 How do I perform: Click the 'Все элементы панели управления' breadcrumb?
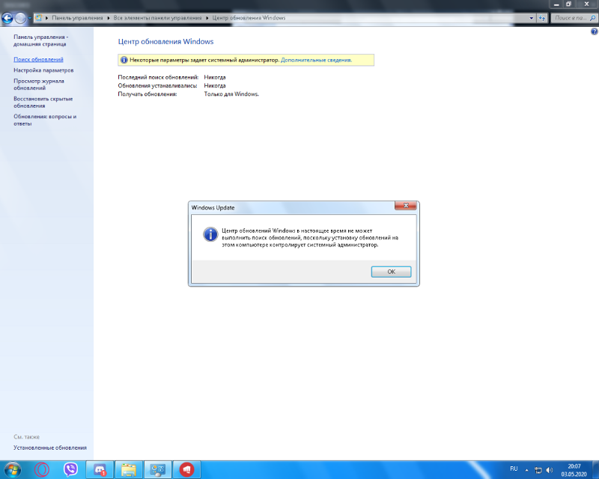click(157, 18)
